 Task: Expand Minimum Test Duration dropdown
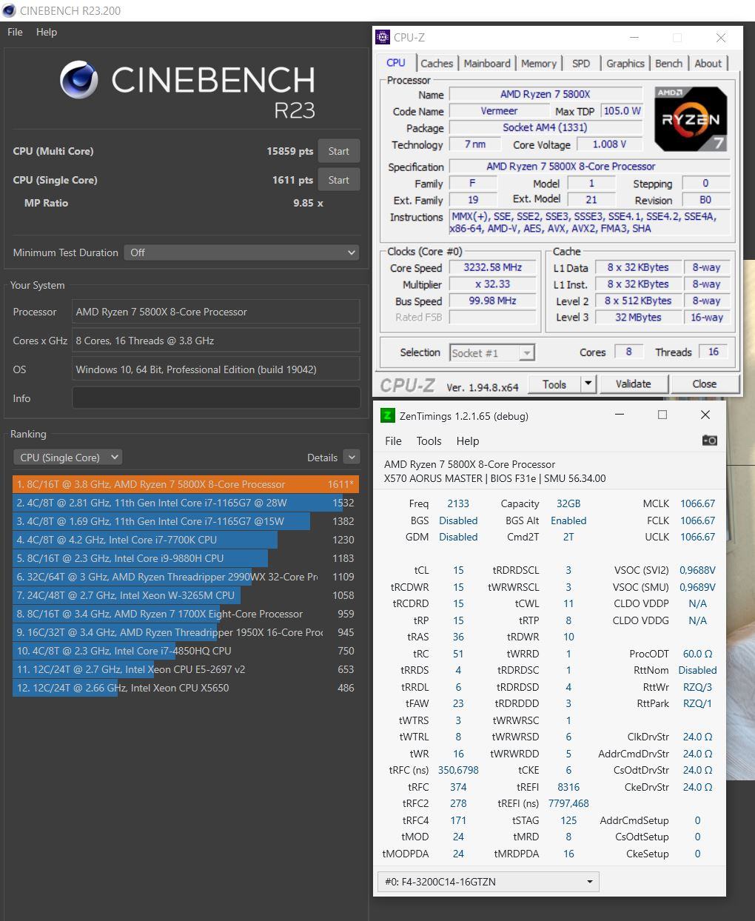(241, 252)
